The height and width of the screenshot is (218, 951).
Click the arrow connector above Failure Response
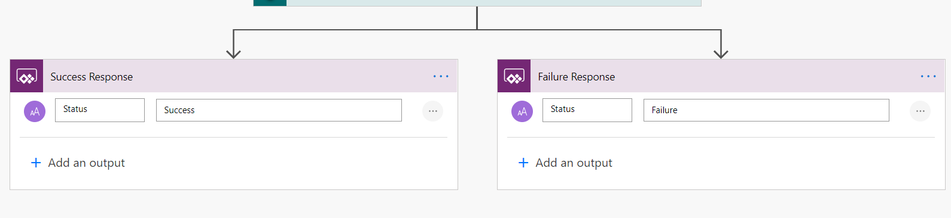721,45
